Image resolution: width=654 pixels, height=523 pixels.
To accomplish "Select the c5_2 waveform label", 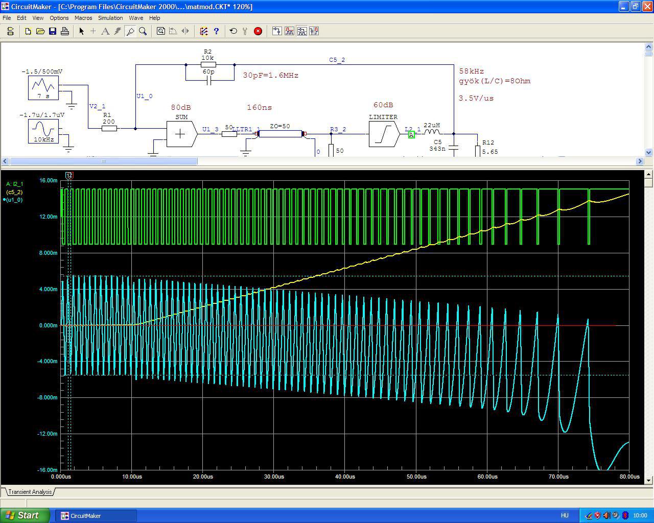I will coord(14,192).
